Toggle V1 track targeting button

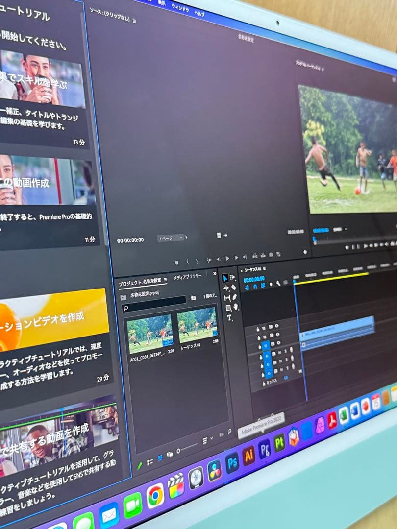[266, 345]
